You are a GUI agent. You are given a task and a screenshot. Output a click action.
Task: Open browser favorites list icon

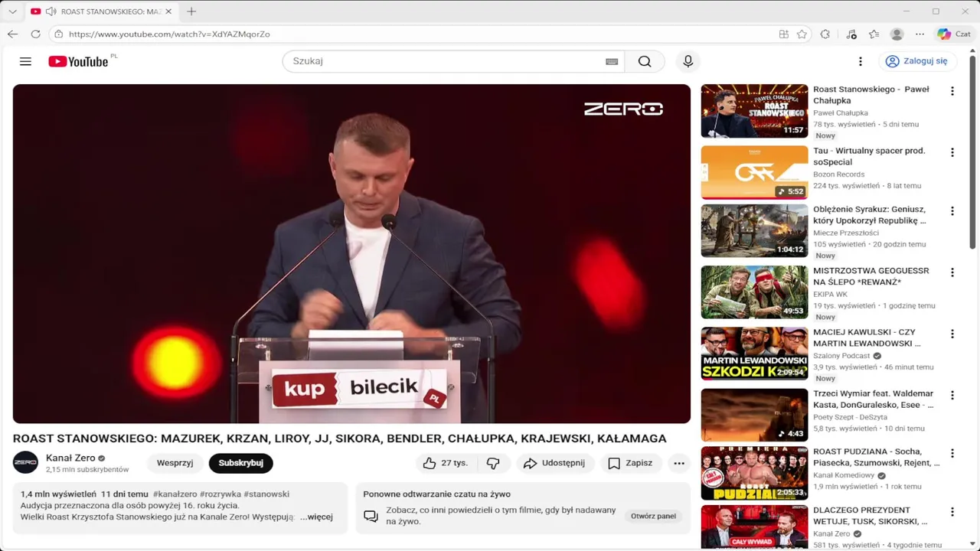click(874, 34)
